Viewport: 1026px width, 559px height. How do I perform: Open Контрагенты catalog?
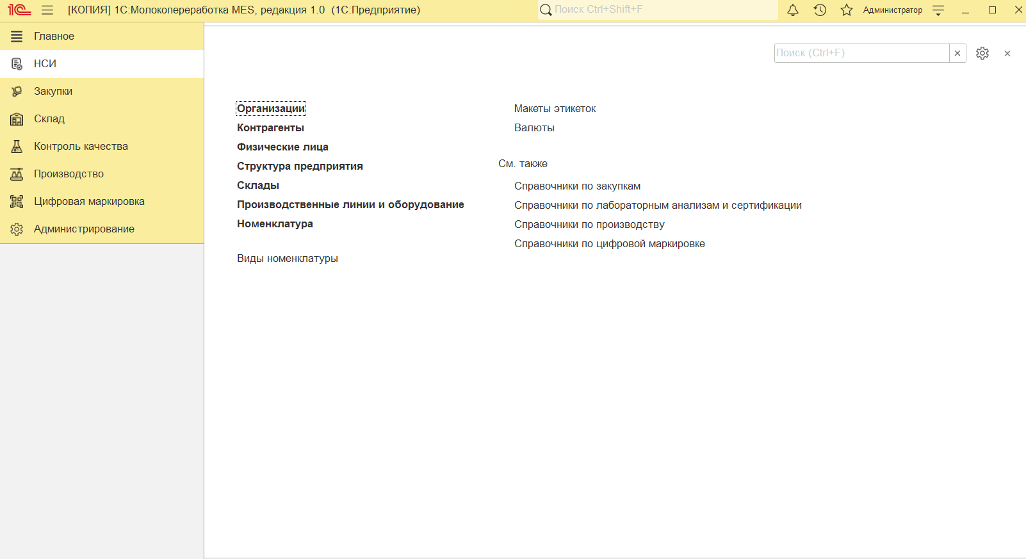[270, 127]
